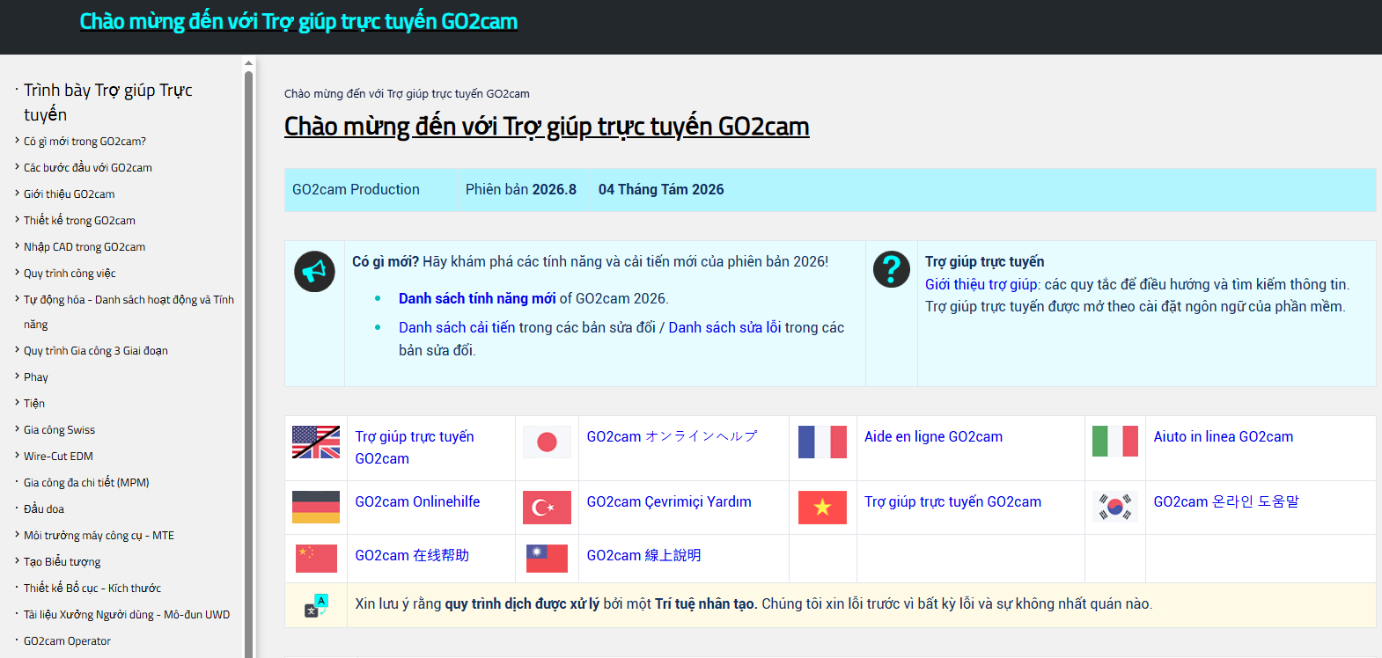Click the China flag icon
The width and height of the screenshot is (1382, 658).
point(316,559)
